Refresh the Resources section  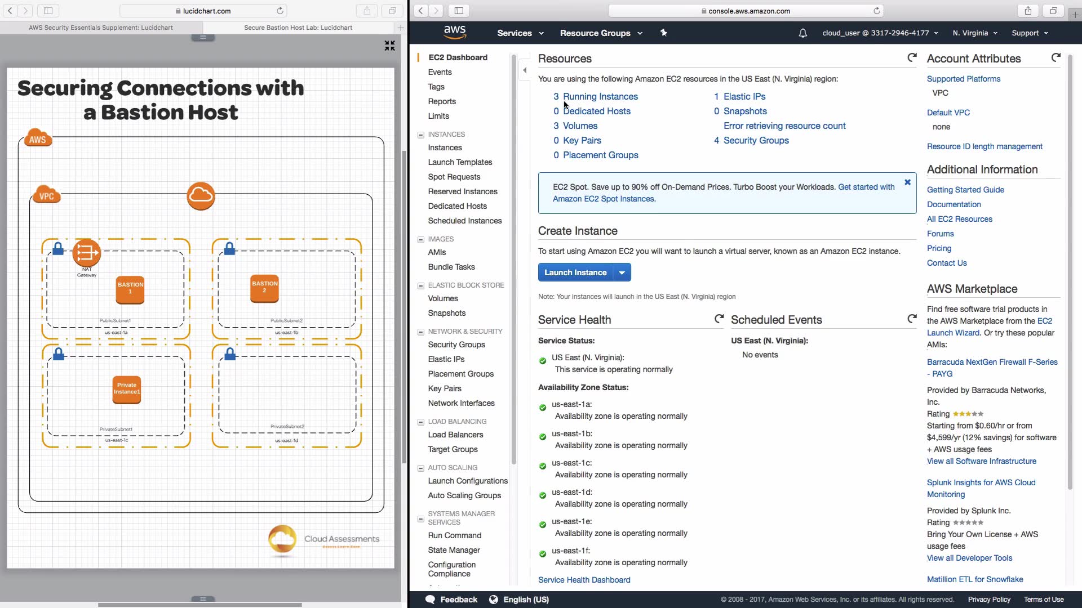pyautogui.click(x=911, y=57)
